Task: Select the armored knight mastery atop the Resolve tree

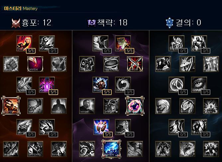Action: pyautogui.click(x=199, y=43)
